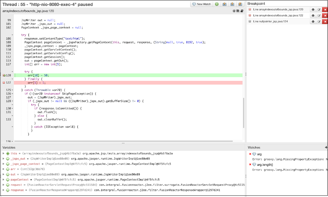Click the highlighted code line 'arr[10] = 50;'
Image resolution: width=328 pixels, height=197 pixels.
tap(38, 75)
